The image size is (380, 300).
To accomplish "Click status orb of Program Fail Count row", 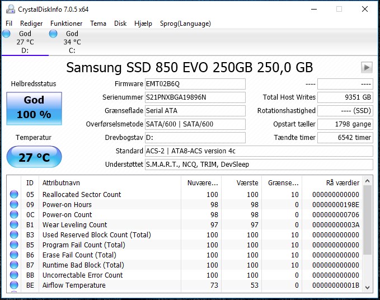I will (x=14, y=245).
